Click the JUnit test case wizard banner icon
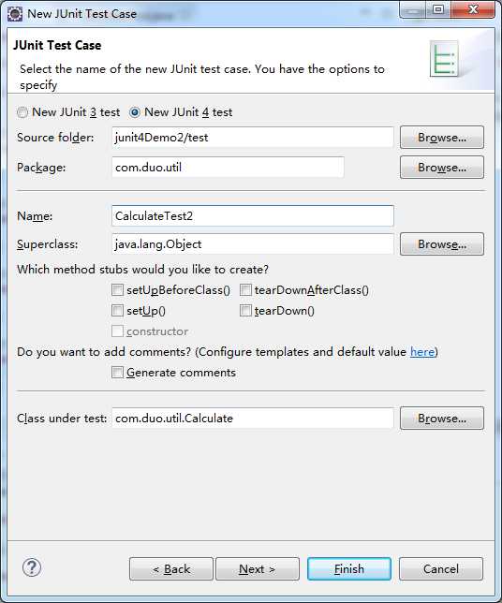 pos(444,59)
